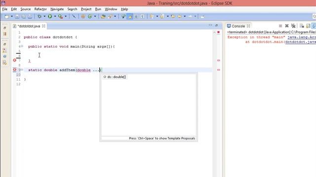Minimize the editor area

pyautogui.click(x=210, y=25)
